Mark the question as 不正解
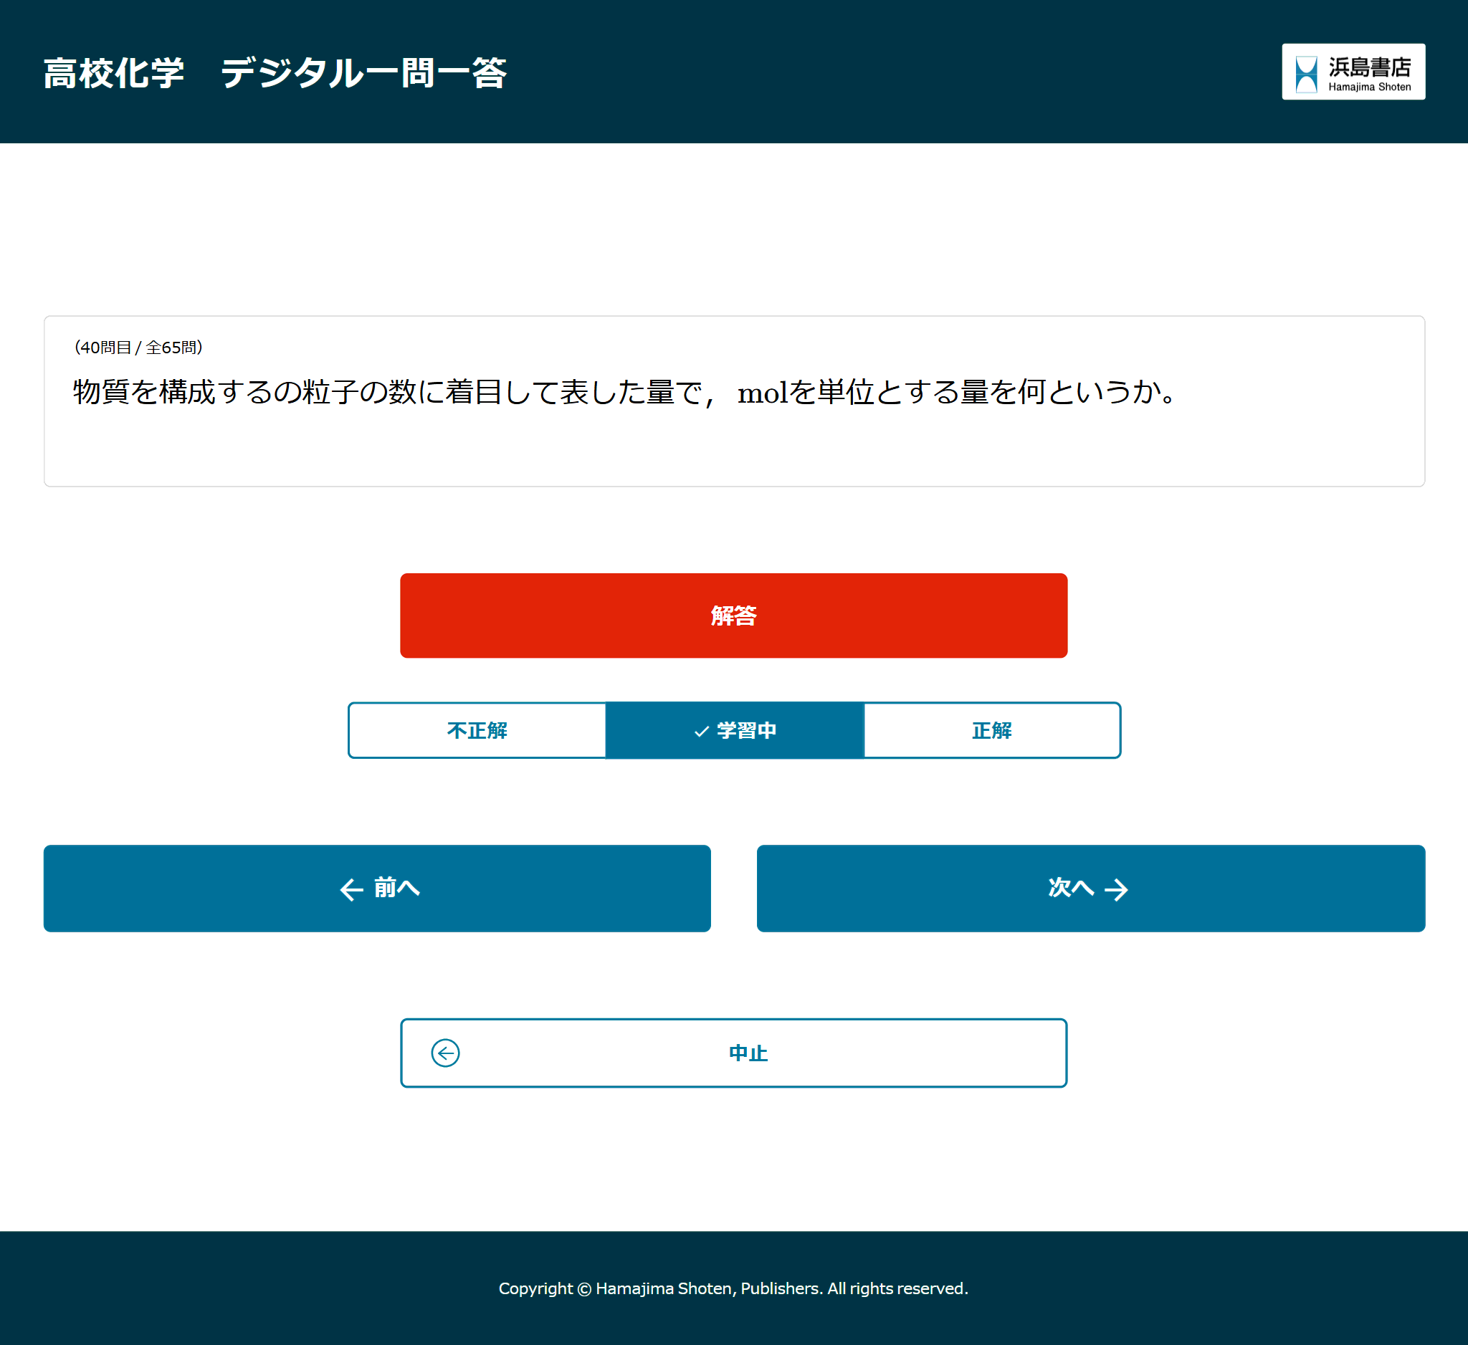This screenshot has width=1468, height=1345. [477, 731]
